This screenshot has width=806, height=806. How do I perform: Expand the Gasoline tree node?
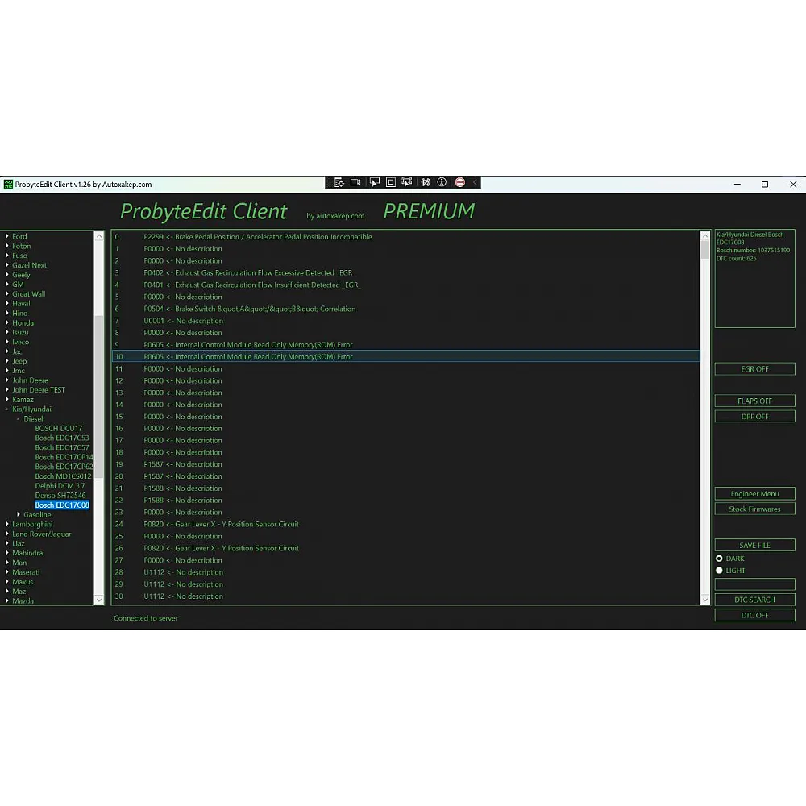pyautogui.click(x=19, y=514)
